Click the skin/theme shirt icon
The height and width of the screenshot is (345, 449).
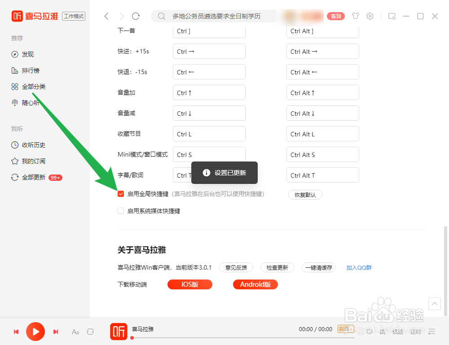pos(355,16)
